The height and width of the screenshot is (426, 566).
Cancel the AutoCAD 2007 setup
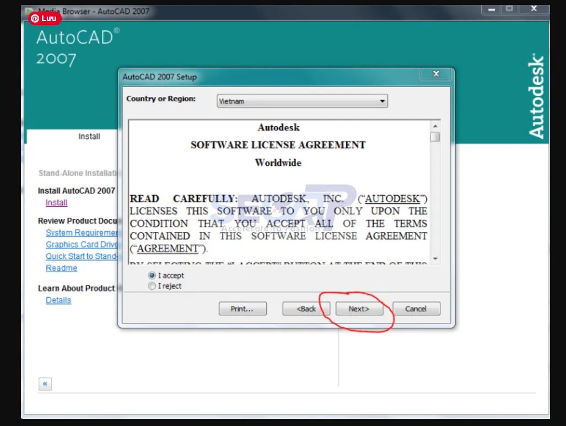416,309
